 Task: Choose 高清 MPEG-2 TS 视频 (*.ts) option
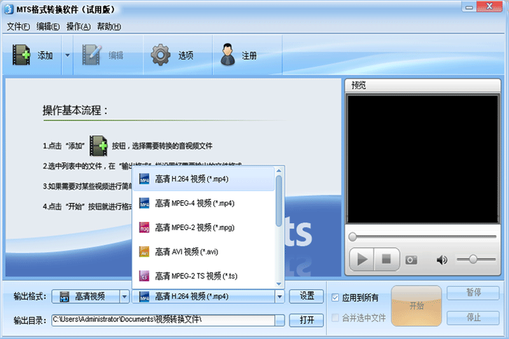204,276
